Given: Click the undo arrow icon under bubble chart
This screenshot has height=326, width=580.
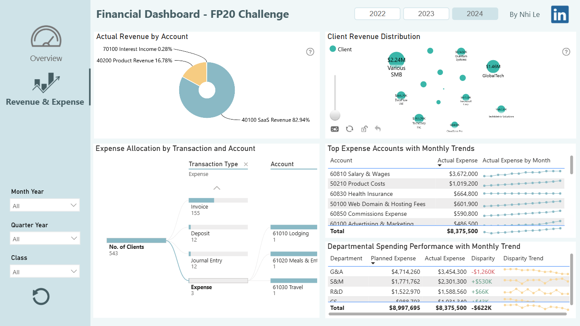Looking at the screenshot, I should click(x=378, y=128).
